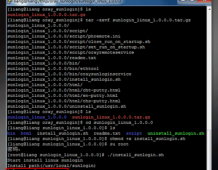Image resolution: width=218 pixels, height=170 pixels.
Task: Click the blue script directory in ls output
Action: pos(134,133)
